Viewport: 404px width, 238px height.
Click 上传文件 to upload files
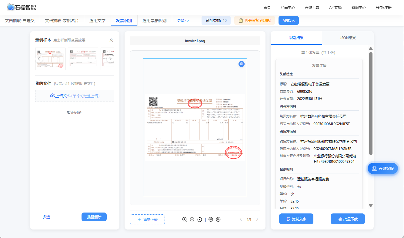click(75, 96)
